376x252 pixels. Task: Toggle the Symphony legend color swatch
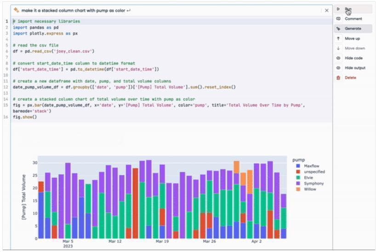click(298, 183)
